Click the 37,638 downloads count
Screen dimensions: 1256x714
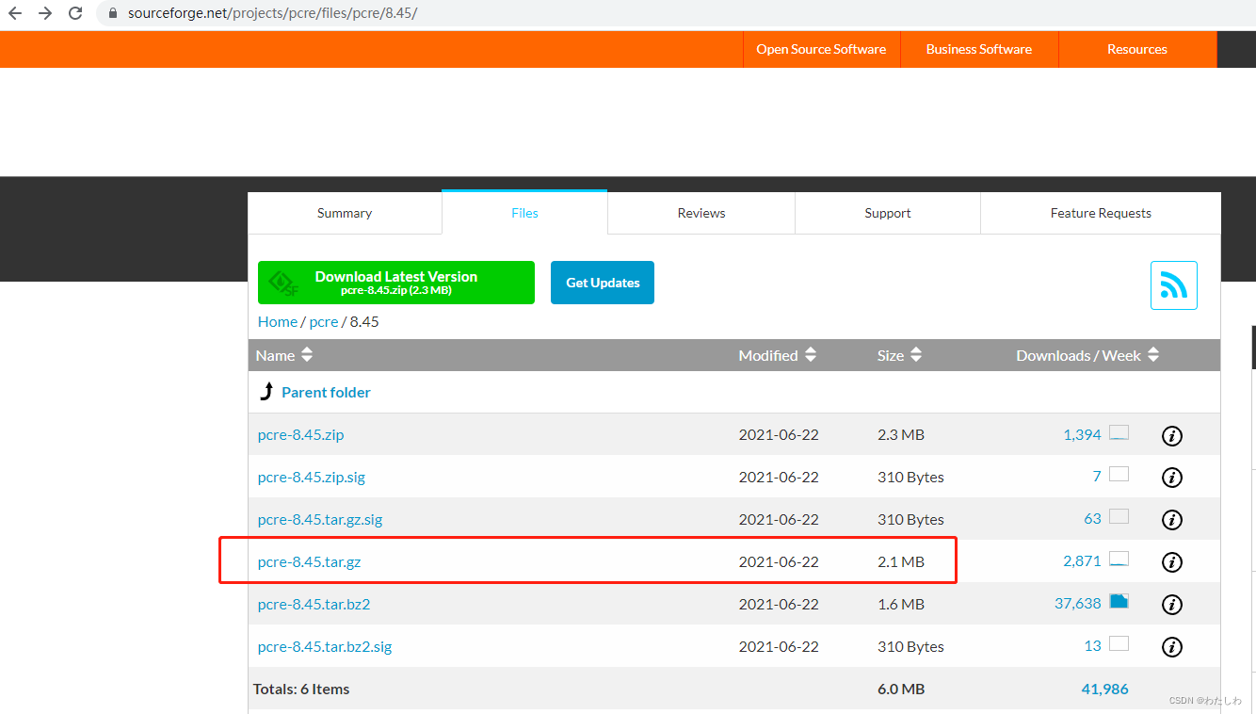point(1078,605)
